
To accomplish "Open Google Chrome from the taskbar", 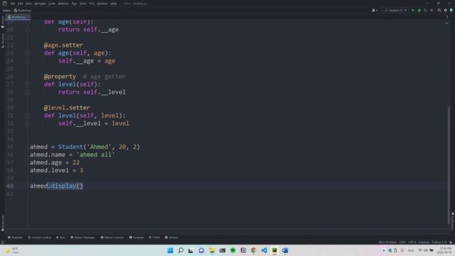I will 254,250.
